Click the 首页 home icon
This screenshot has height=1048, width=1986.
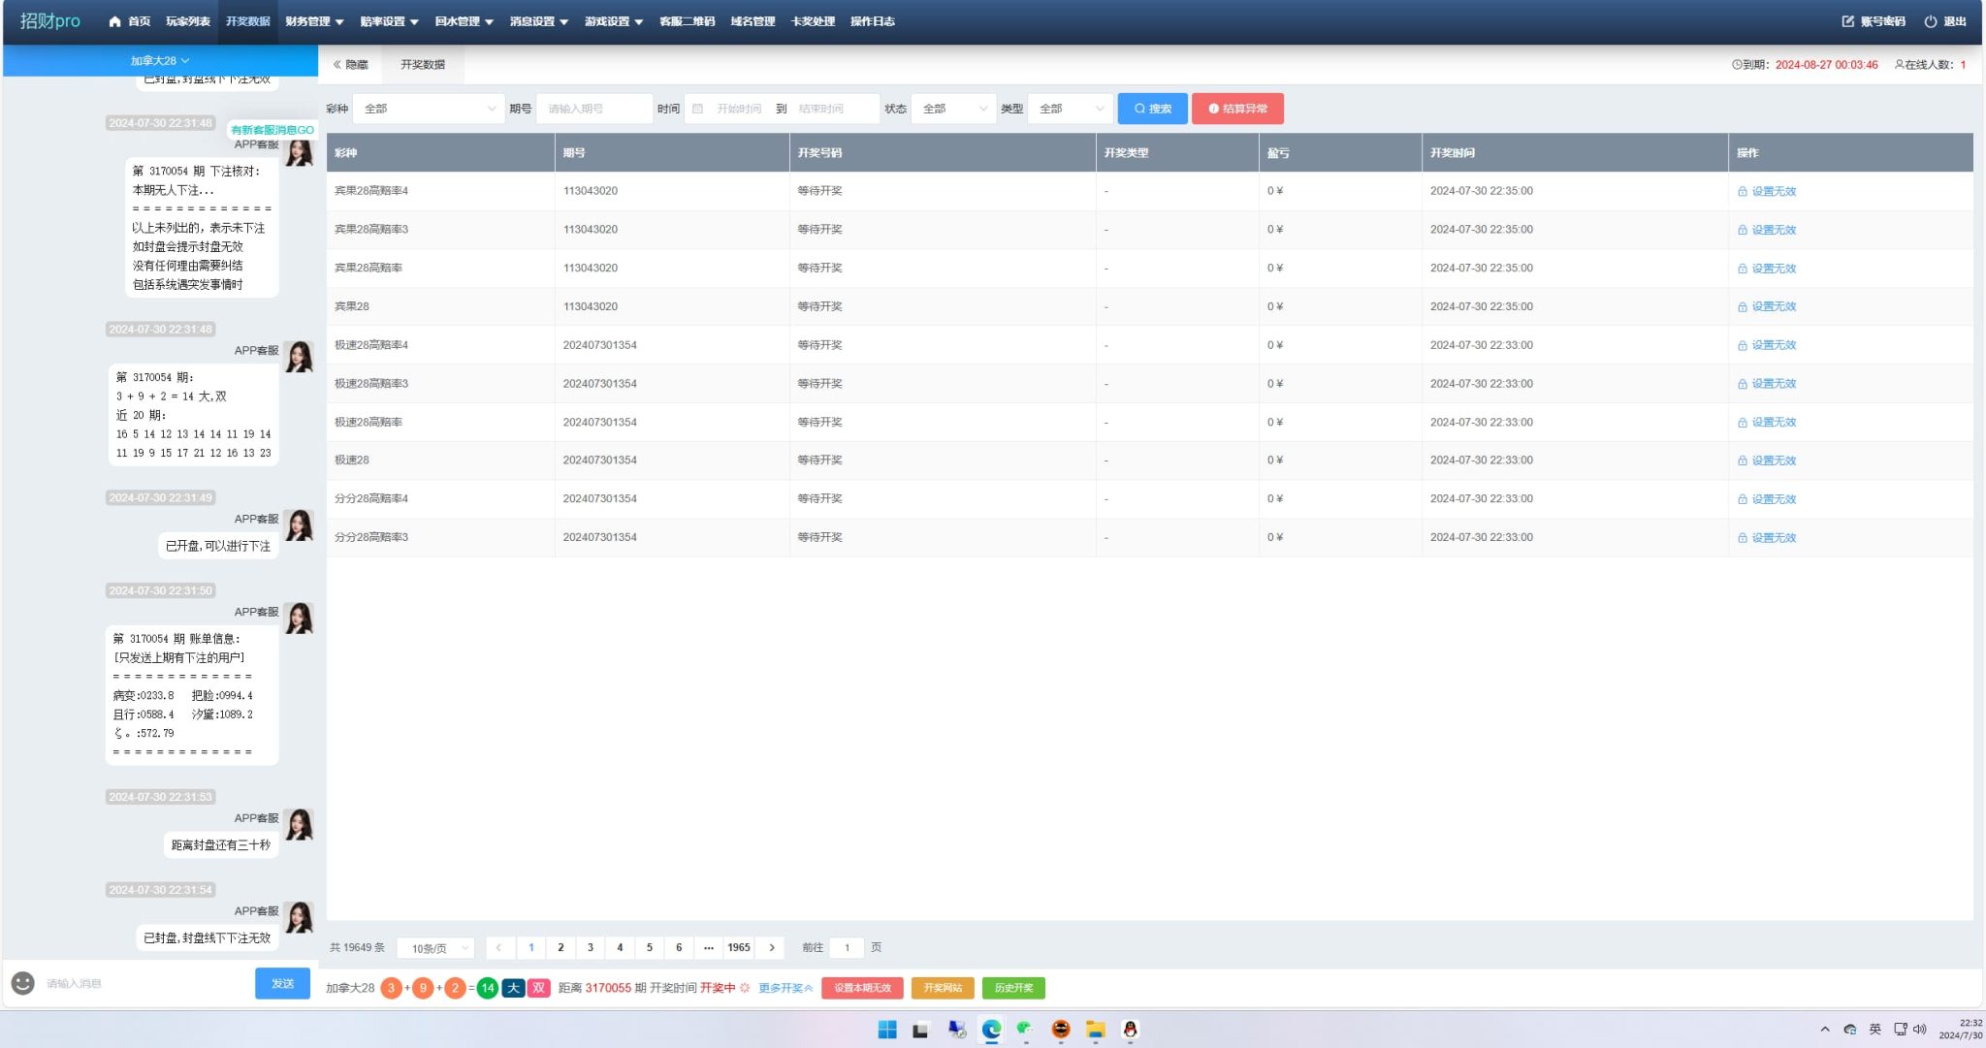pyautogui.click(x=114, y=21)
